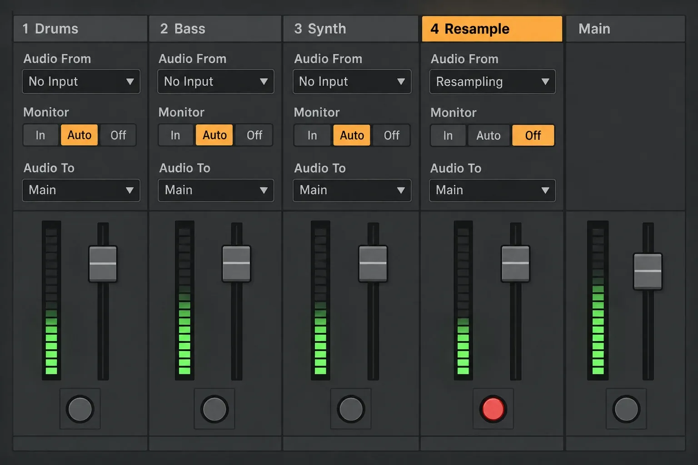Select the 2 Bass track header
Image resolution: width=698 pixels, height=465 pixels.
pos(215,29)
